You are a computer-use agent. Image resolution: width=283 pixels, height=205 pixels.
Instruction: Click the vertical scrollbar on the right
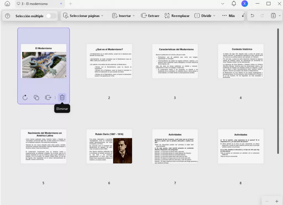pos(278,91)
